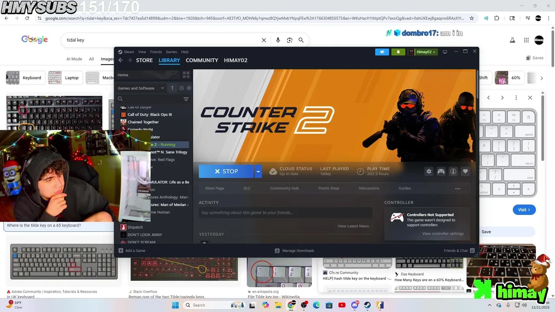This screenshot has width=555, height=312.
Task: Reload the Chrome page
Action: click(x=27, y=18)
